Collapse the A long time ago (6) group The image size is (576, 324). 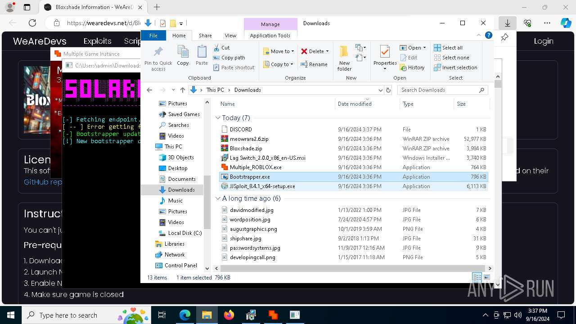(218, 198)
